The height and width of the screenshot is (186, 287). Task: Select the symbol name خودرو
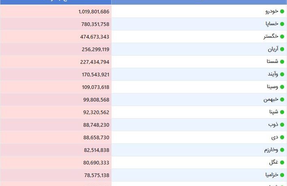(272, 11)
